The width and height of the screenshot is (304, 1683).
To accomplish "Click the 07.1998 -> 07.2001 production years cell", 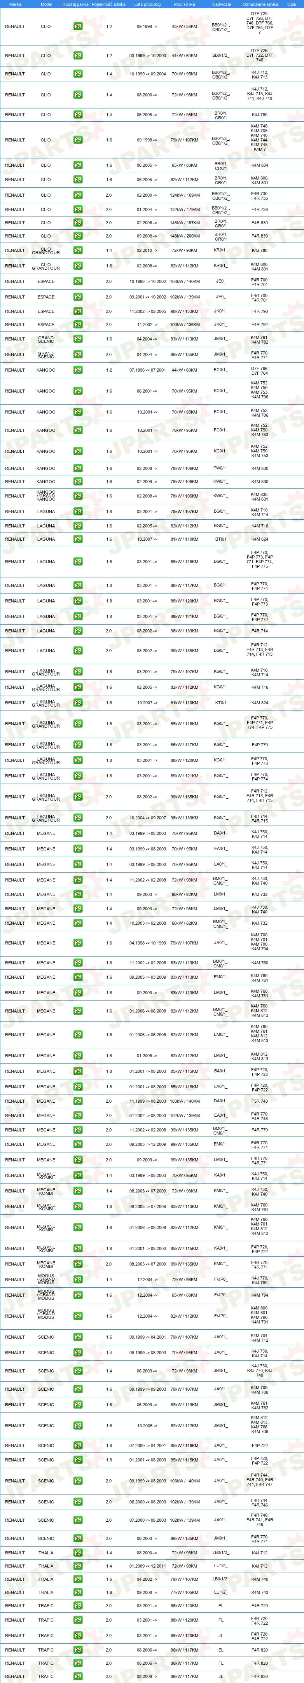I will pyautogui.click(x=147, y=370).
